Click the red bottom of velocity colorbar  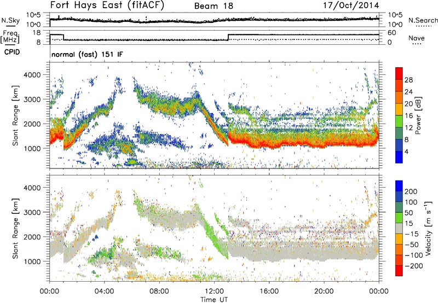[x=399, y=271]
